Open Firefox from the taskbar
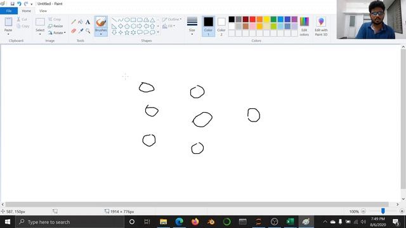The height and width of the screenshot is (228, 406). click(195, 222)
